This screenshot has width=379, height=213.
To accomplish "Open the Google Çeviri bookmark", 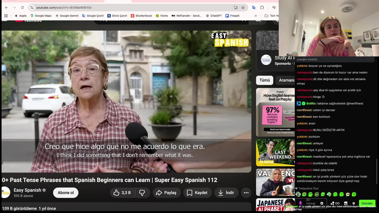I will (93, 16).
